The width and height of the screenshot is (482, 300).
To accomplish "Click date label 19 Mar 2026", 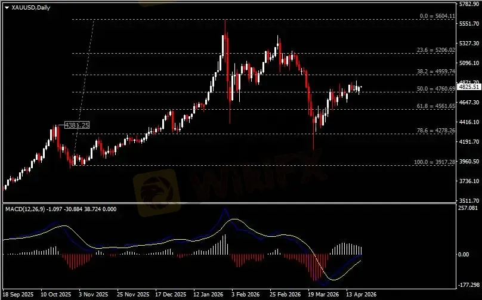I will click(323, 294).
